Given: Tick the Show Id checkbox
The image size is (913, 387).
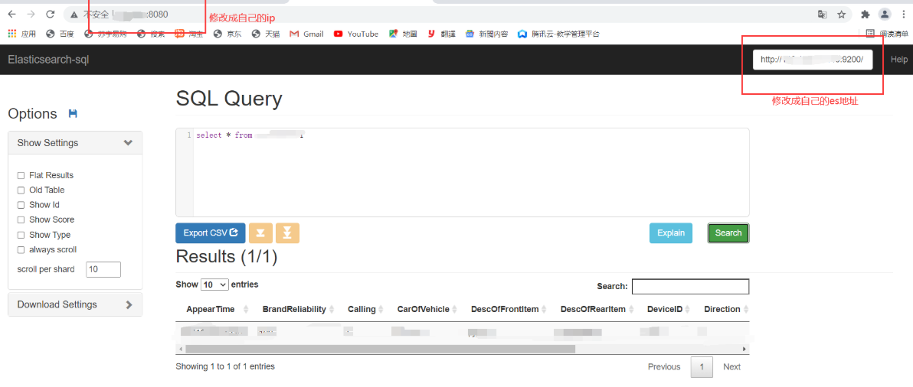Looking at the screenshot, I should [21, 205].
